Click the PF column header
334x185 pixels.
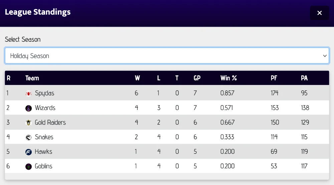(274, 78)
